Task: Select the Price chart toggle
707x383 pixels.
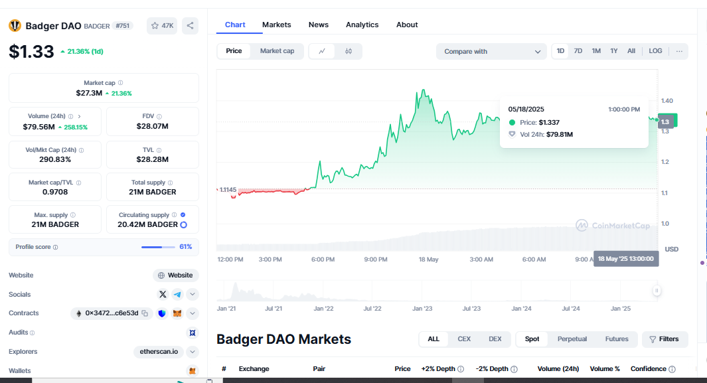Action: click(234, 51)
